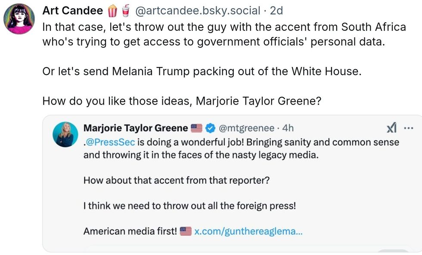Click the 'How about that accent' line

tap(176, 180)
